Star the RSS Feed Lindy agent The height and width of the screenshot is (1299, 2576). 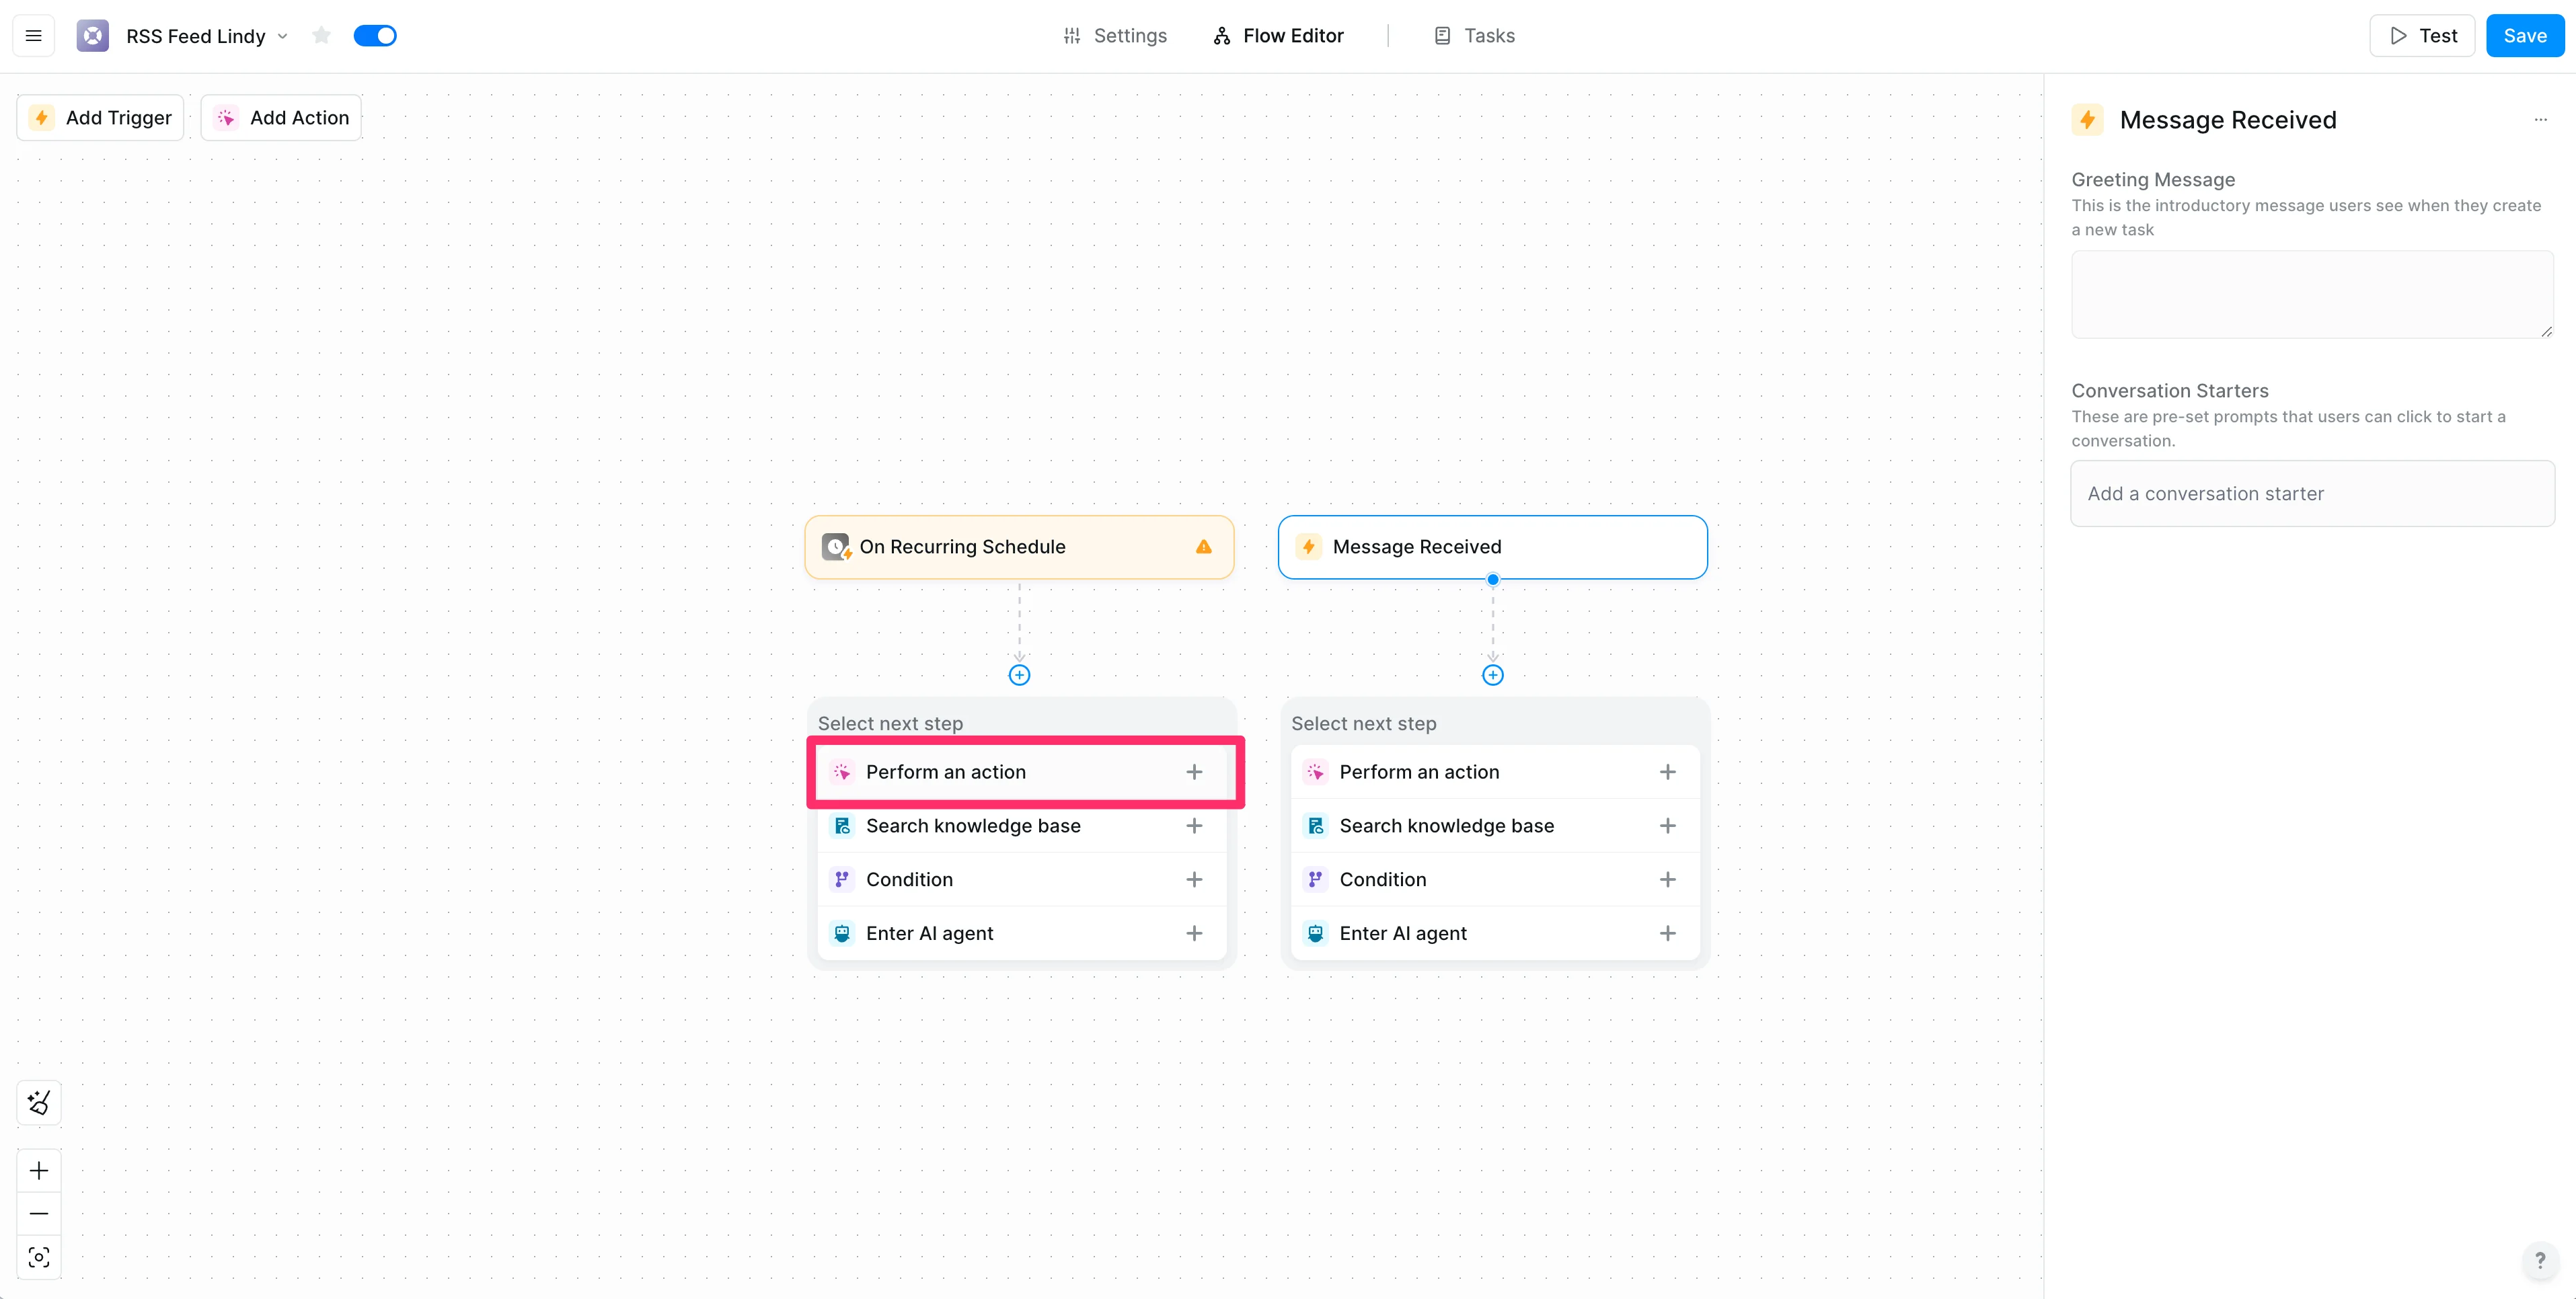click(x=321, y=36)
